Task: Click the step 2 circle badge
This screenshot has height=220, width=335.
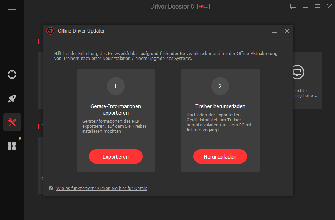Action: tap(220, 86)
